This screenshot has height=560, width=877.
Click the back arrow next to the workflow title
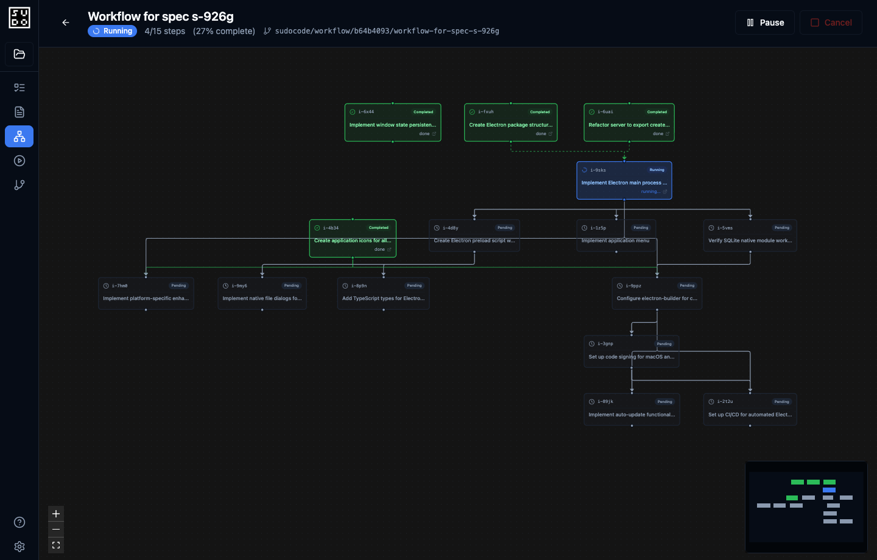[x=66, y=23]
